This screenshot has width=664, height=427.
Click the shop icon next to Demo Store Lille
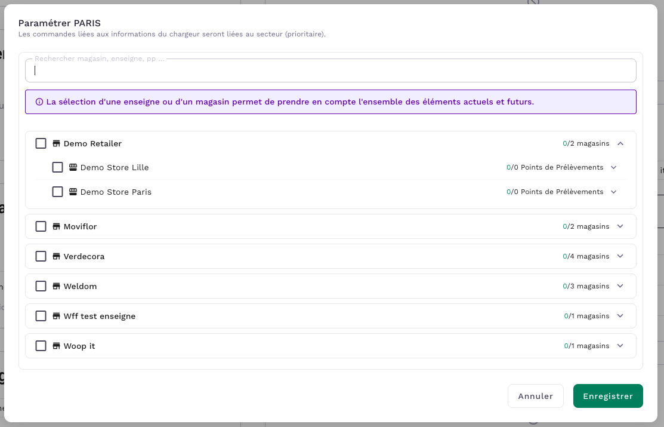[x=73, y=167]
